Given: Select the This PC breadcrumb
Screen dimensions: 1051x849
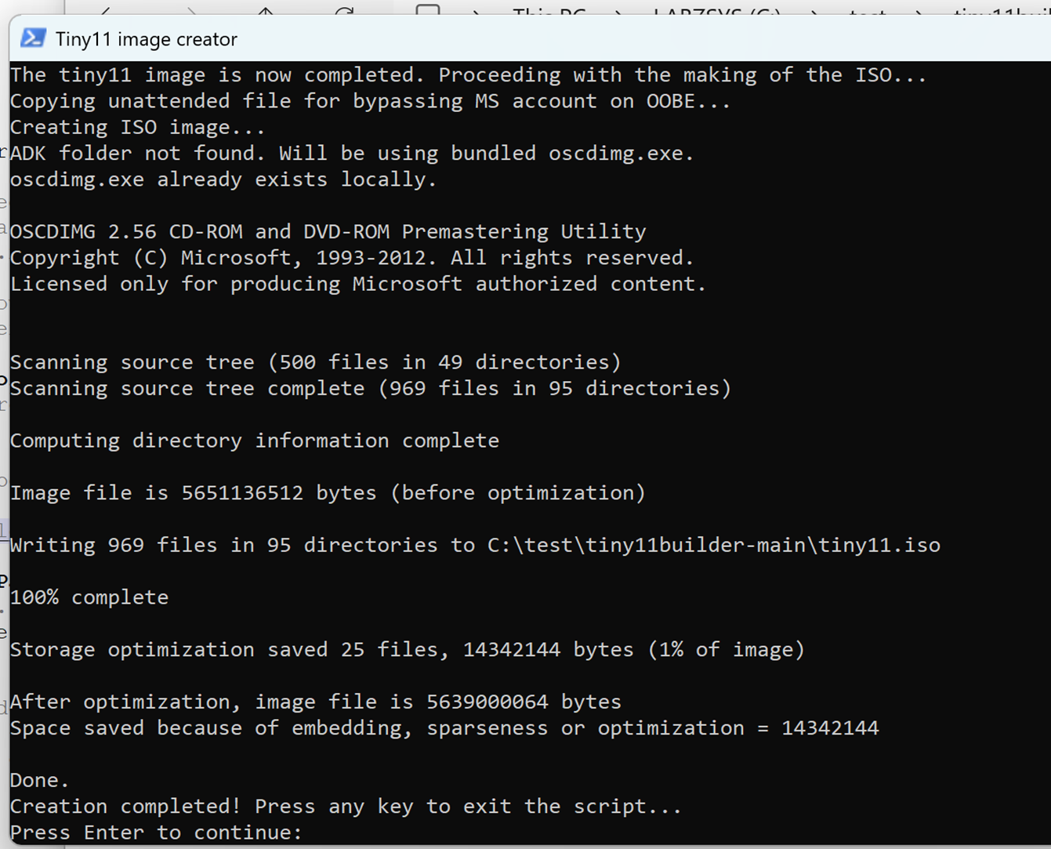Looking at the screenshot, I should click(549, 10).
